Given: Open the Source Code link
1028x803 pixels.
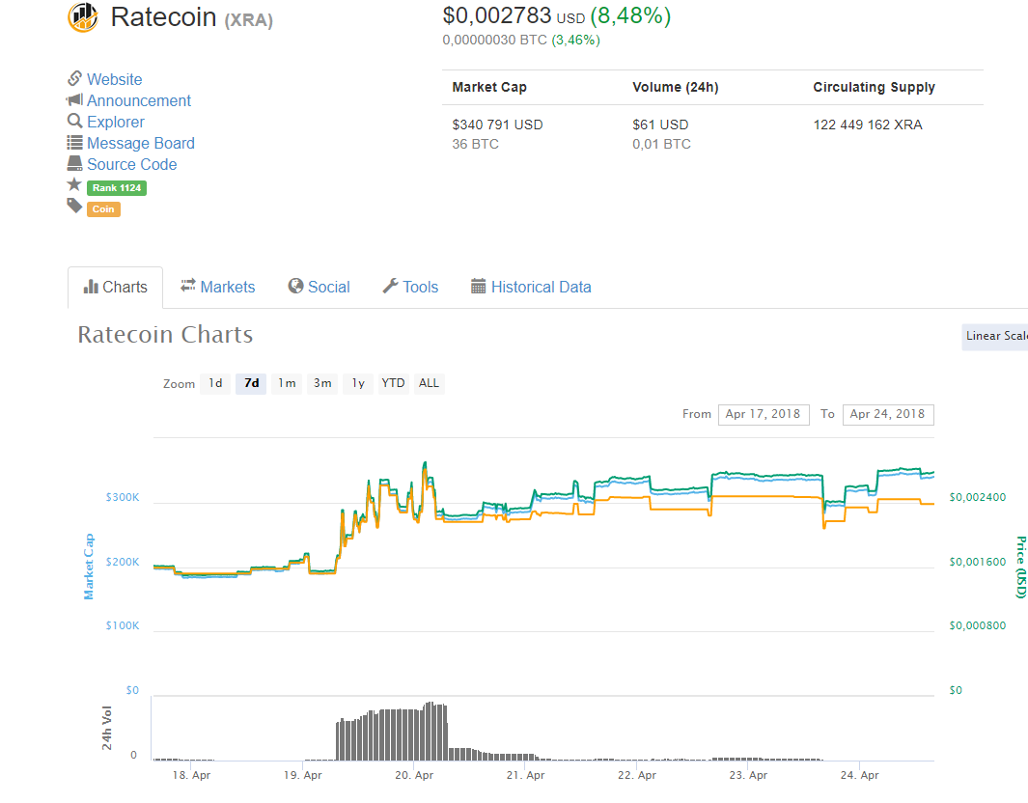Looking at the screenshot, I should pos(132,164).
